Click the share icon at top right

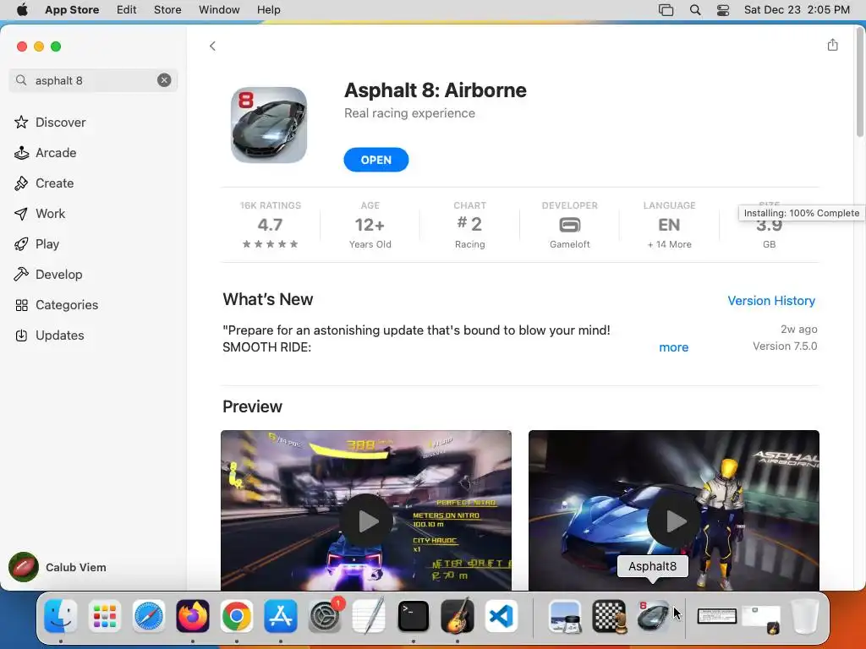point(832,46)
